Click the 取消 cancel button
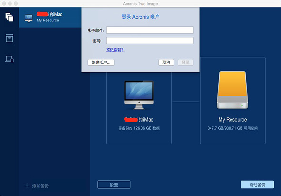281x196 pixels. pos(166,62)
